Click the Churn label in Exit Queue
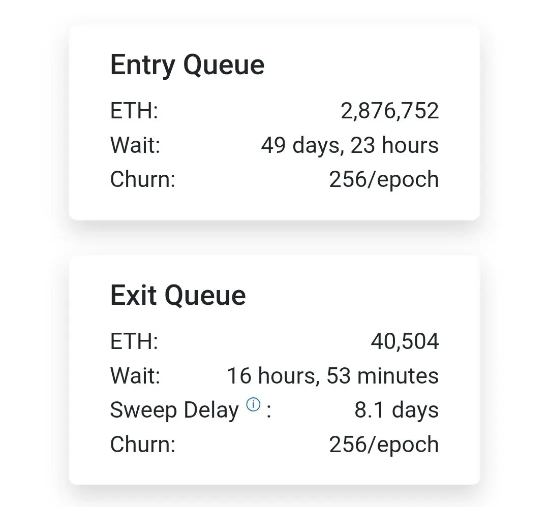Image resolution: width=549 pixels, height=507 pixels. click(142, 445)
